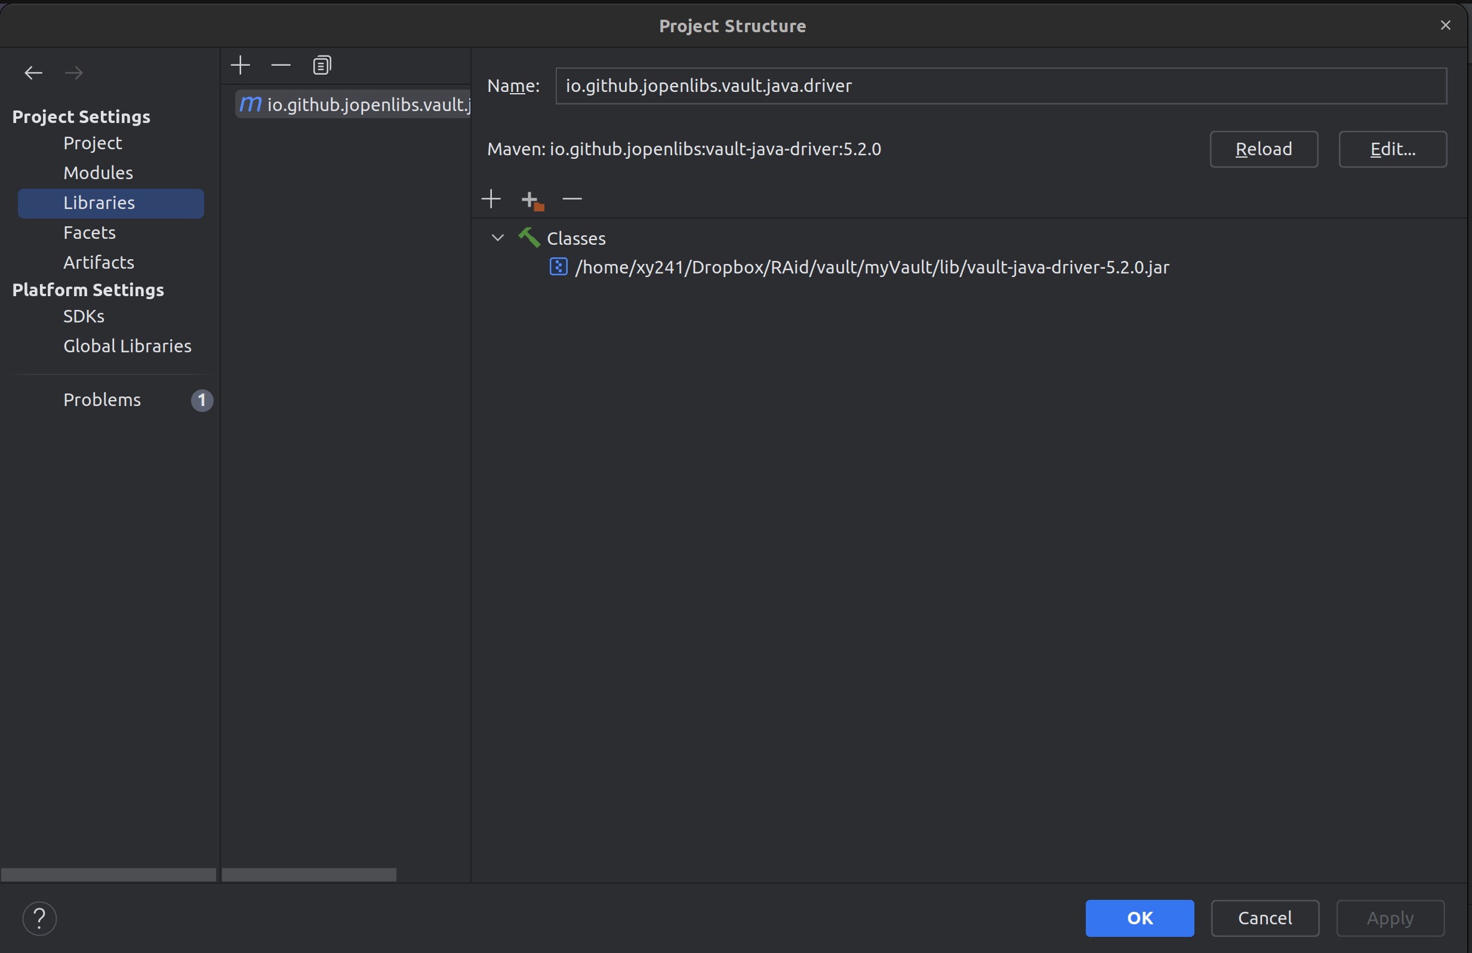Image resolution: width=1472 pixels, height=953 pixels.
Task: Confirm with the OK button
Action: [1140, 918]
